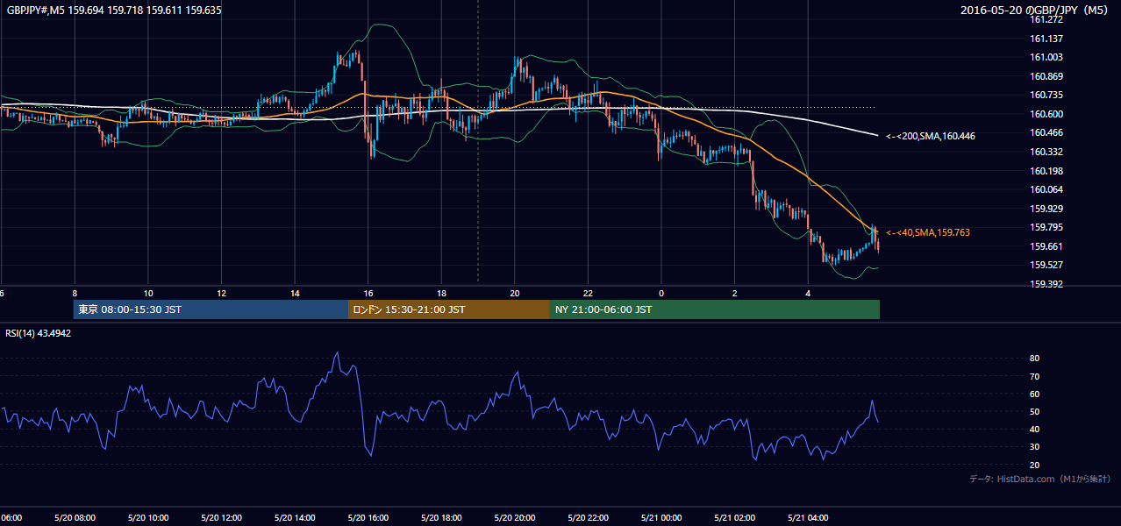The image size is (1121, 526).
Task: Click price axis value 160.600
Action: 1046,114
